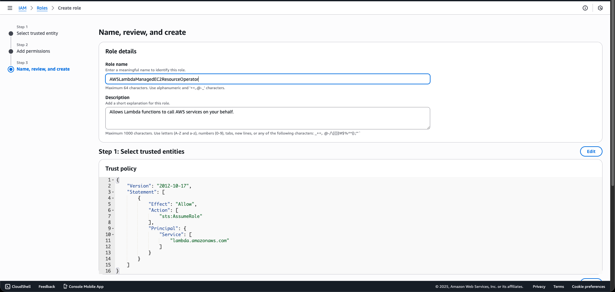
Task: Focus the Role name input field
Action: [x=268, y=79]
